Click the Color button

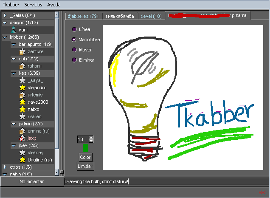(x=85, y=157)
